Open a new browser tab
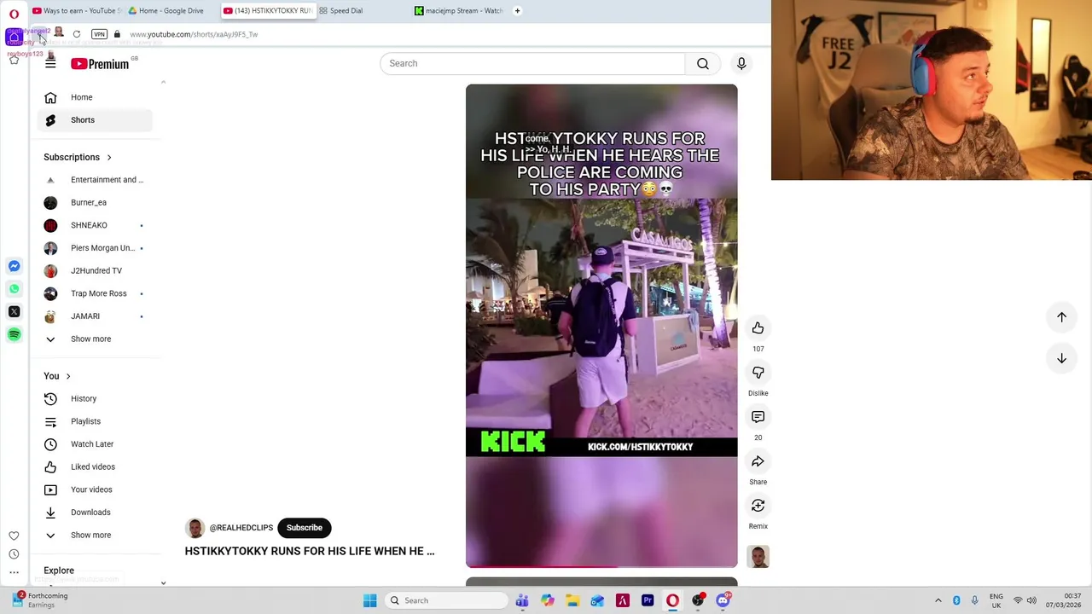 pos(517,11)
